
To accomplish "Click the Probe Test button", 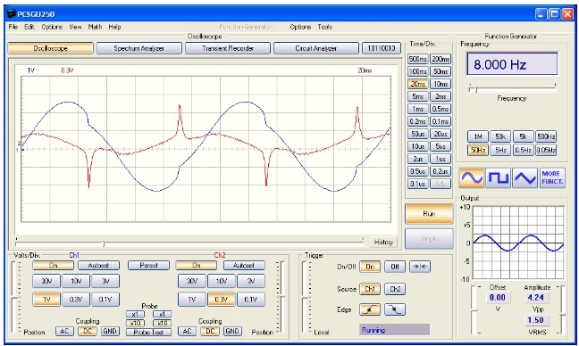I will tap(148, 332).
